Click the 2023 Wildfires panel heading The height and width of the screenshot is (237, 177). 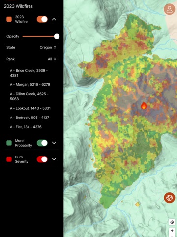point(18,6)
